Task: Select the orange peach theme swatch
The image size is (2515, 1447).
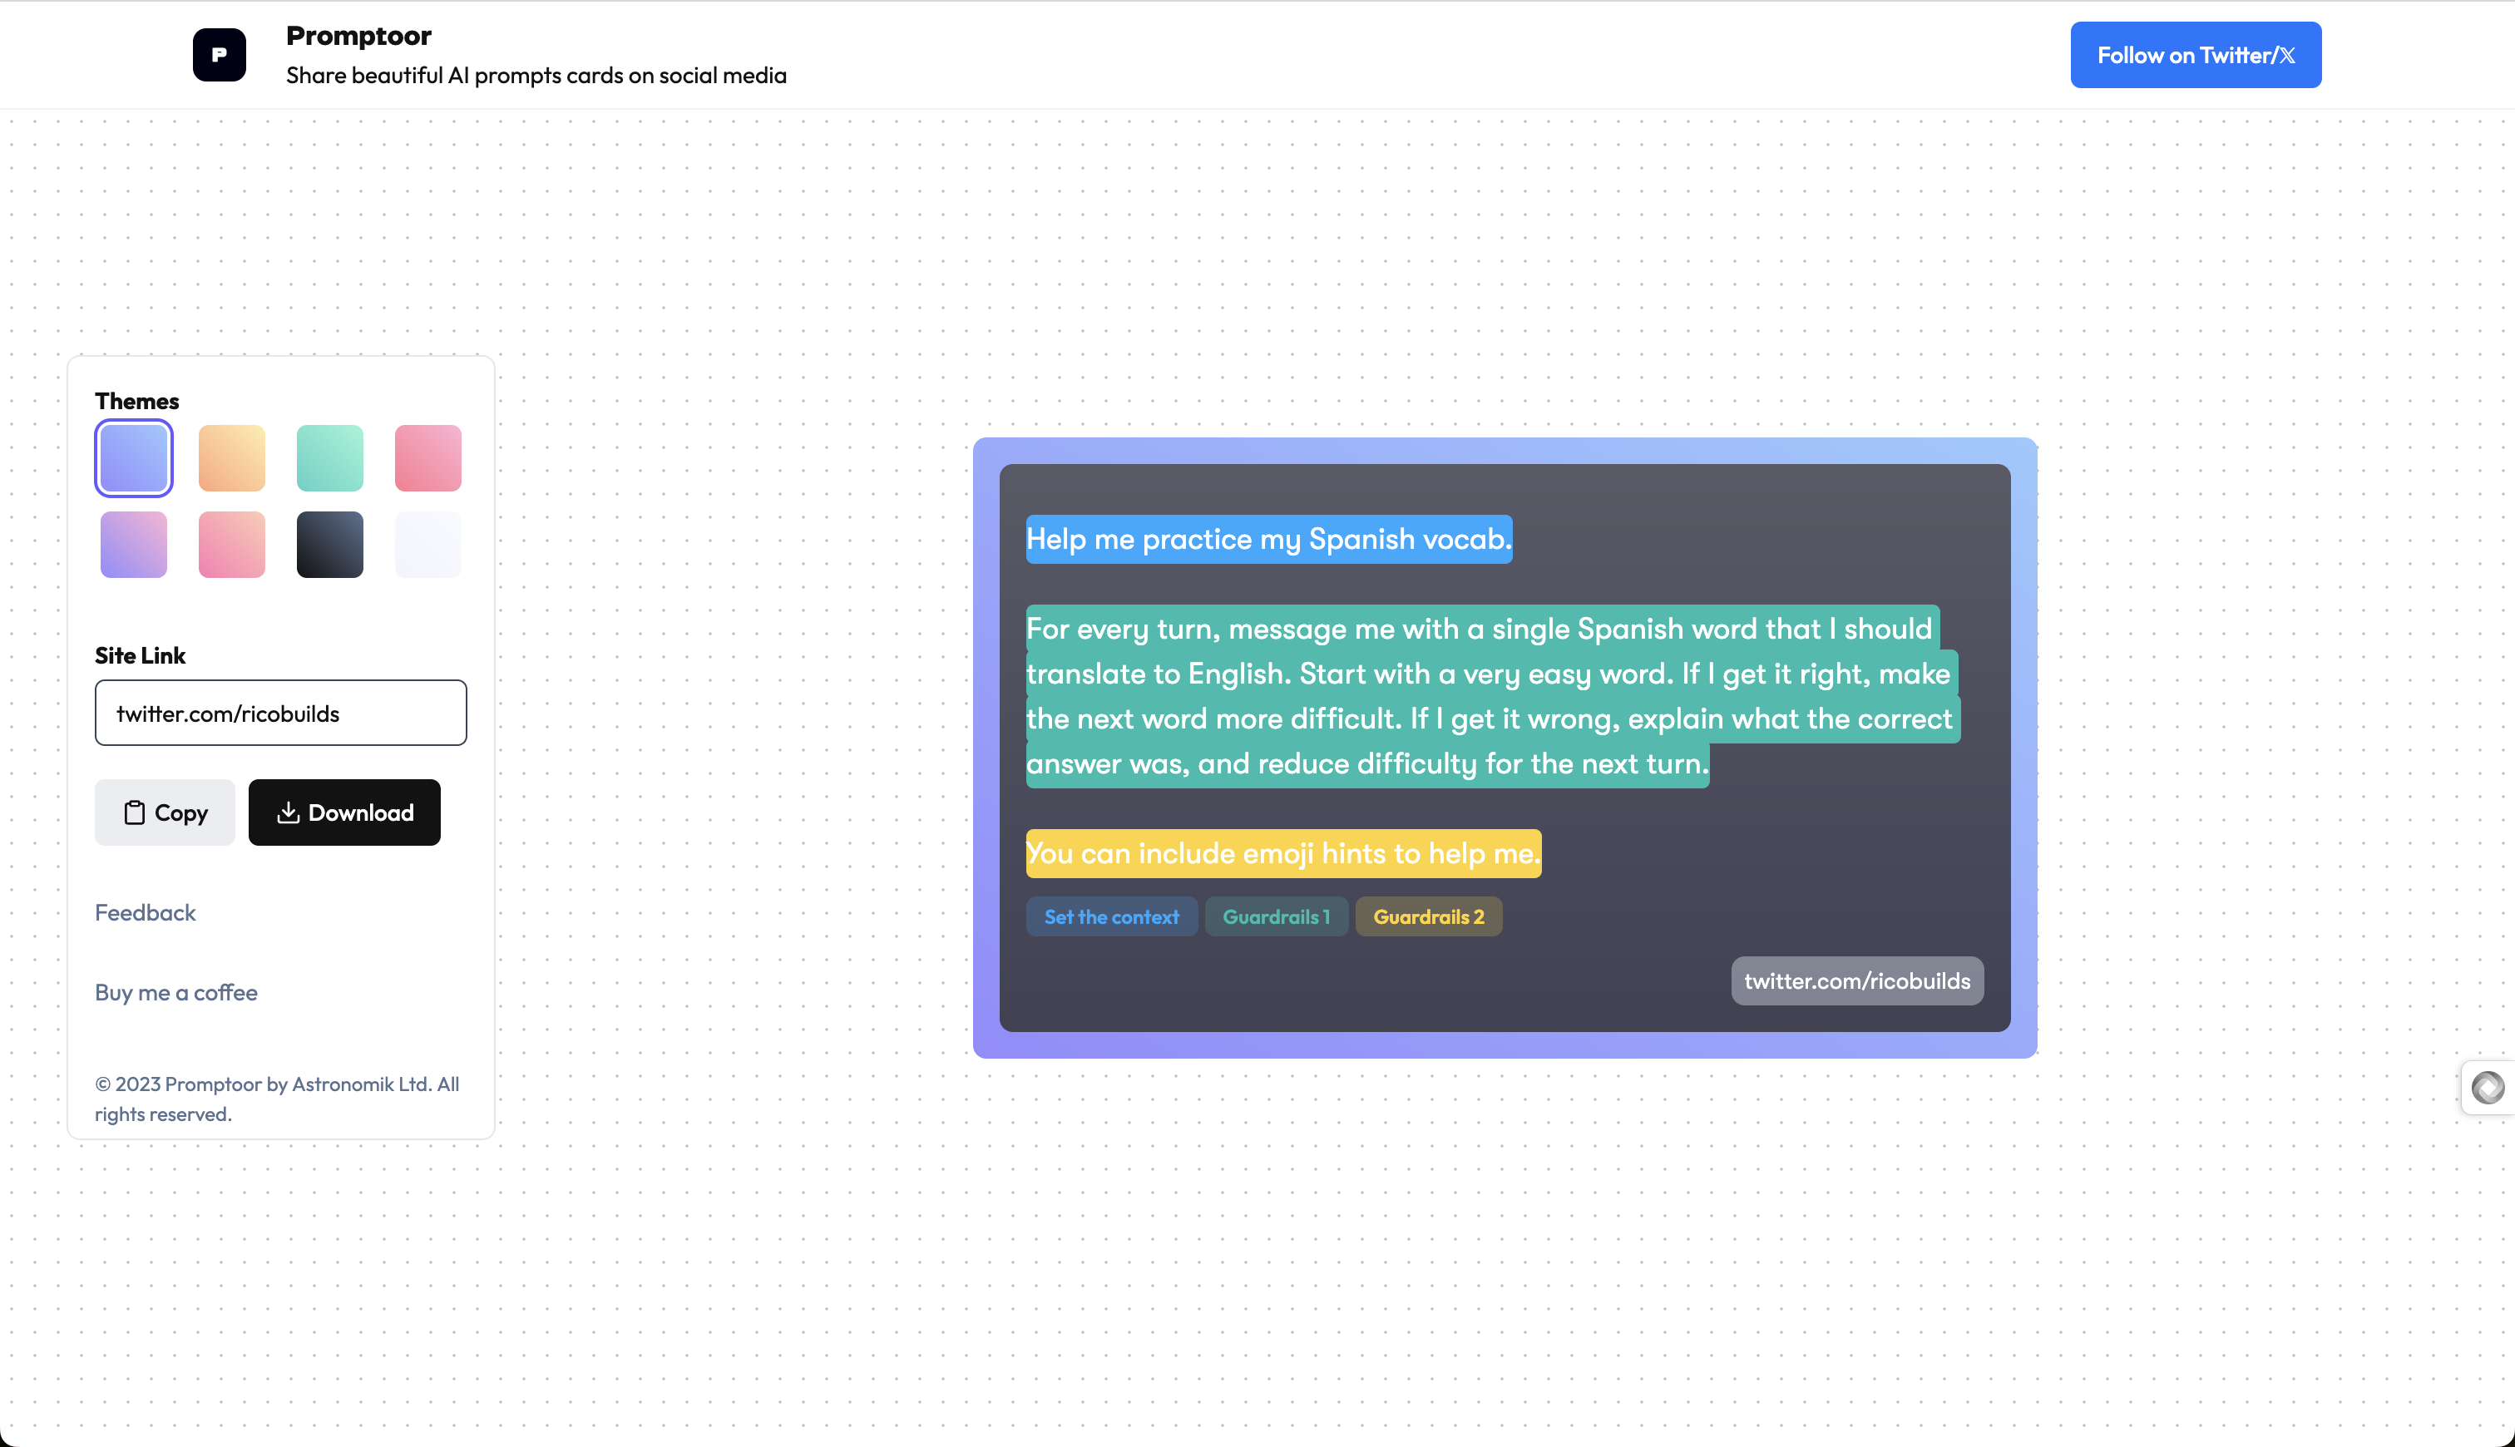Action: pyautogui.click(x=231, y=458)
